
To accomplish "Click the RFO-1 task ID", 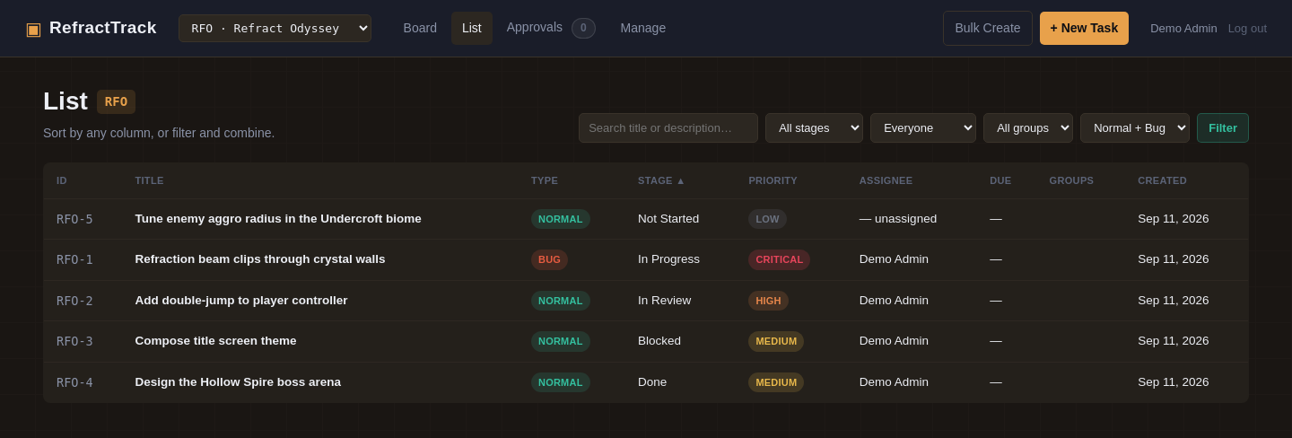I will 74,259.
